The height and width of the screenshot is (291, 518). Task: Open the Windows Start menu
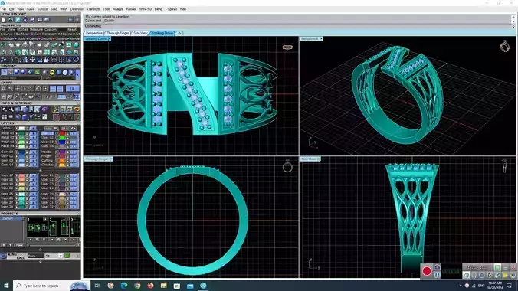[x=6, y=286]
